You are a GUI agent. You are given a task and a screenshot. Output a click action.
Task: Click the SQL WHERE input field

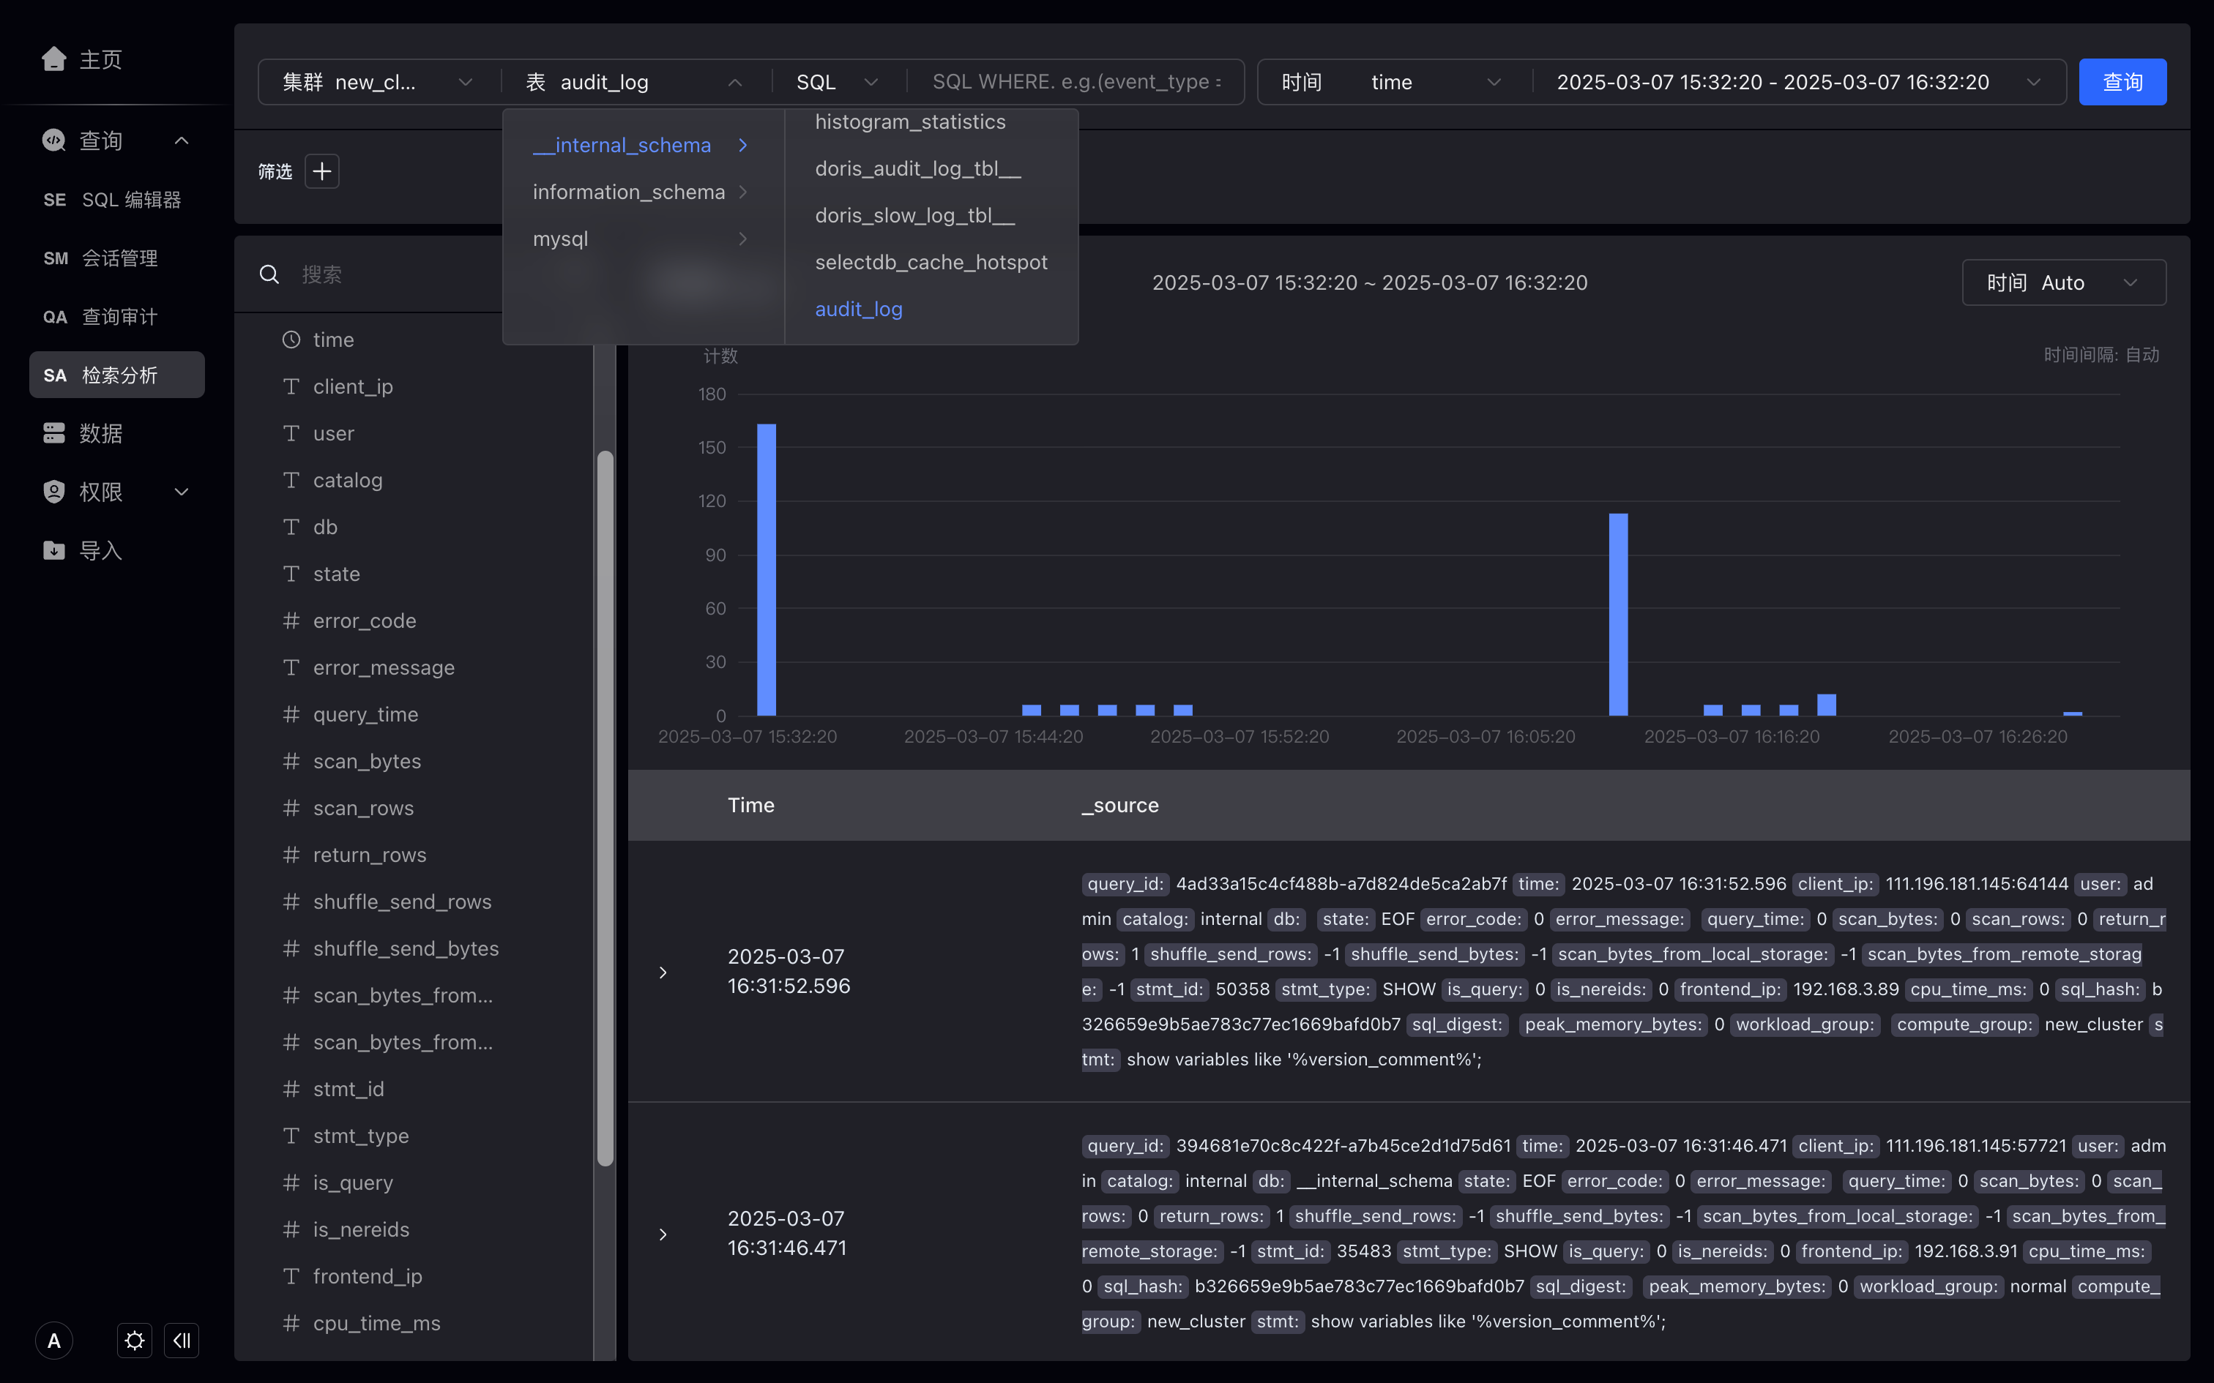tap(1077, 82)
